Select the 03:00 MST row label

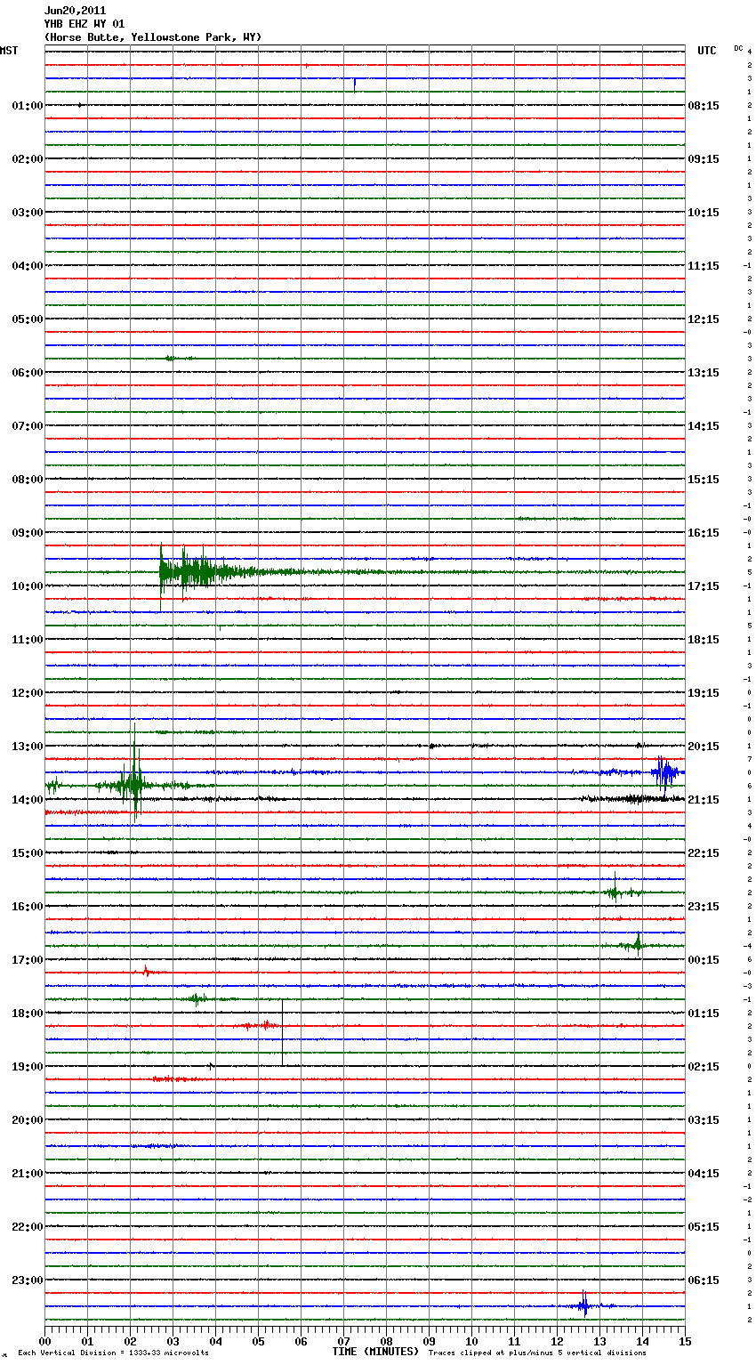28,213
